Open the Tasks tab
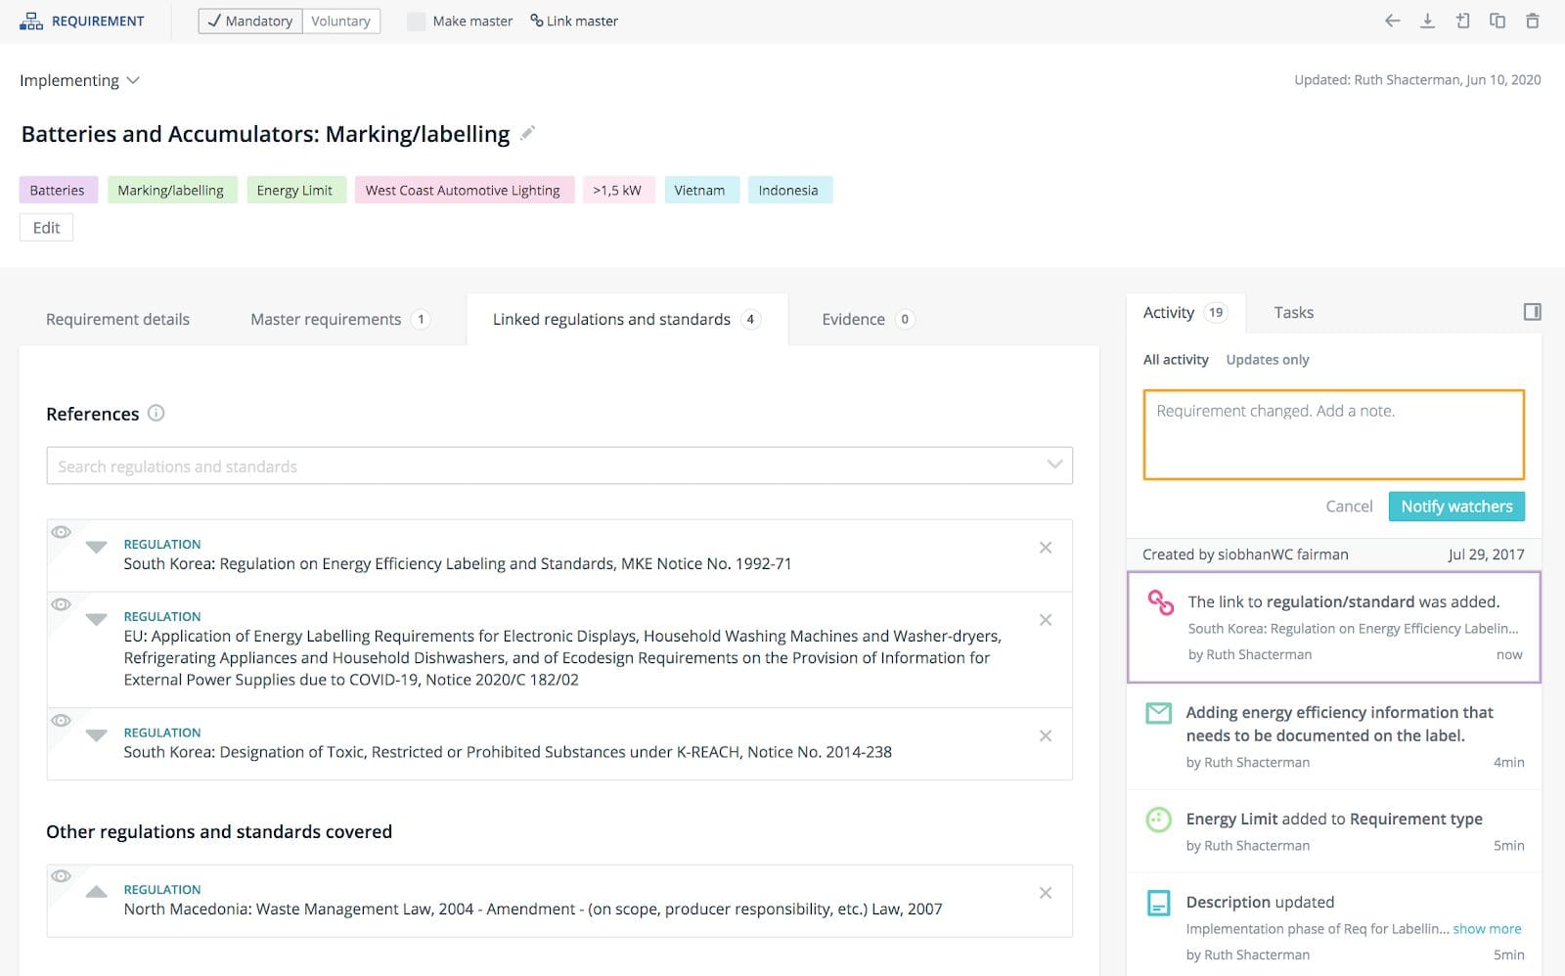The width and height of the screenshot is (1565, 976). [x=1293, y=312]
